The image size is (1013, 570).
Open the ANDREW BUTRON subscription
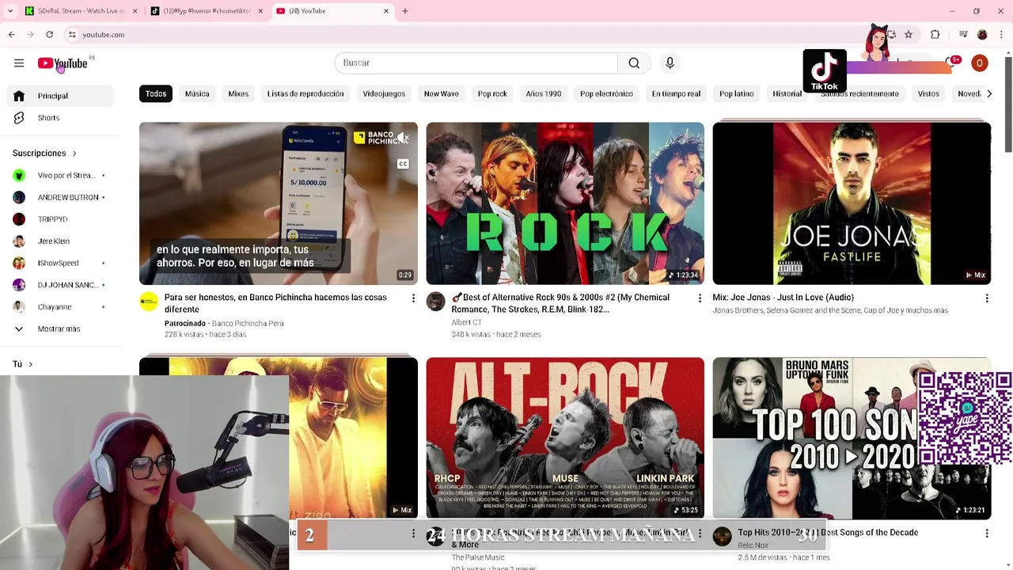tap(59, 197)
